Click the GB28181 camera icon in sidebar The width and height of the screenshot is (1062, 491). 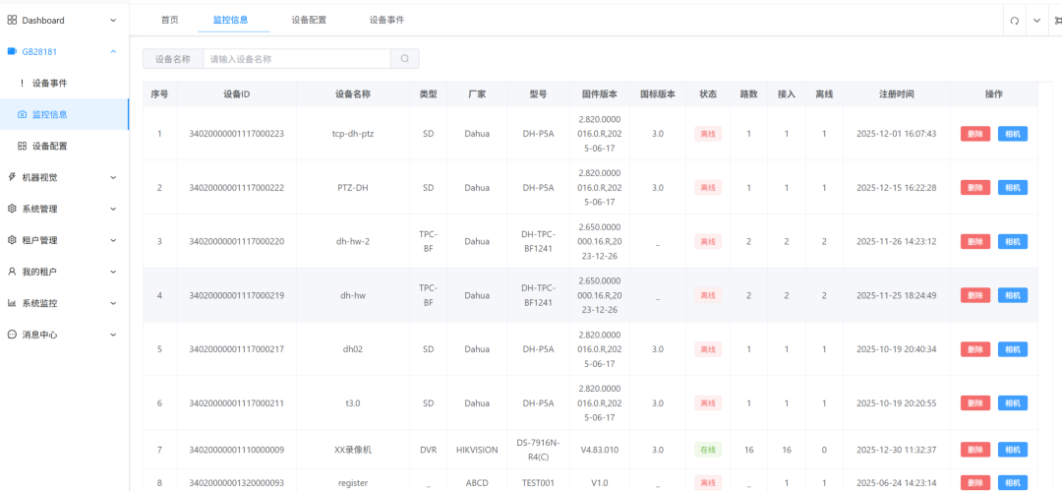[x=12, y=51]
